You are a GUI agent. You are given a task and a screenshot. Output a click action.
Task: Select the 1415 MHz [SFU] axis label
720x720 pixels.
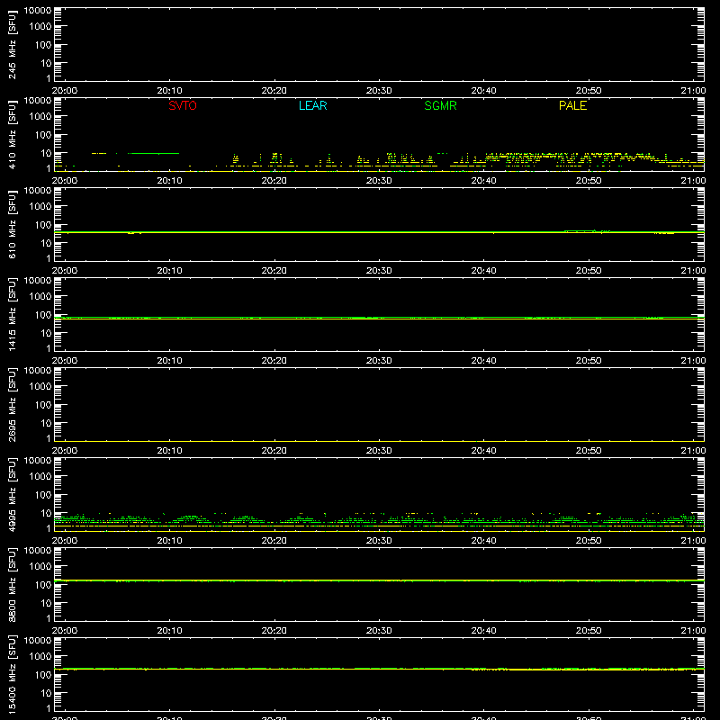tap(12, 314)
